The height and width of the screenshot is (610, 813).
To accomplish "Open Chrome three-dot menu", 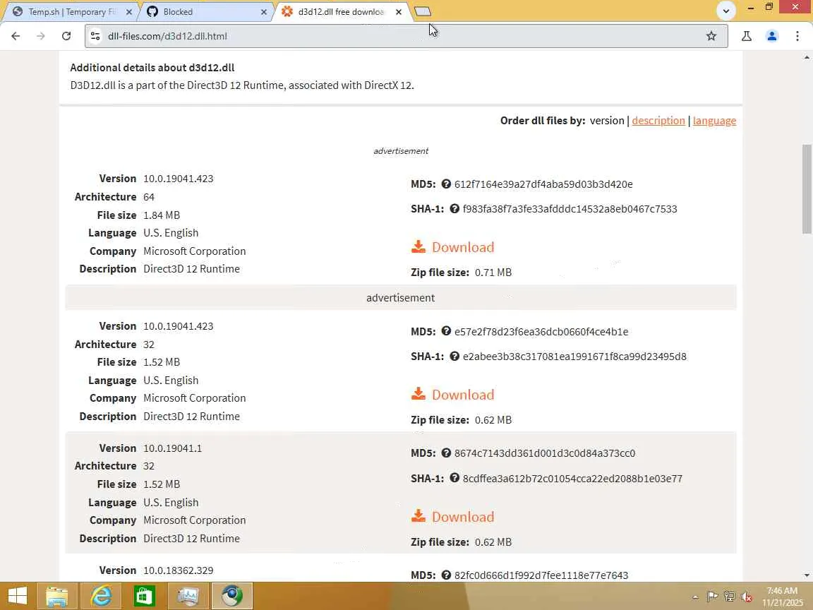I will click(797, 36).
